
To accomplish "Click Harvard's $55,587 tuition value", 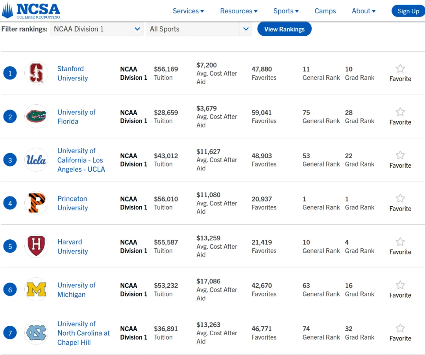I will coord(166,242).
